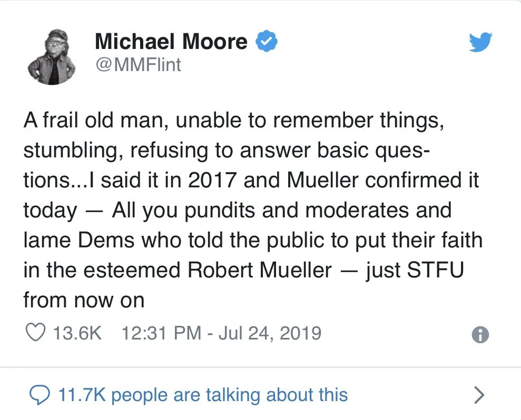Click the speech bubble reply icon
521x420 pixels.
coord(36,394)
